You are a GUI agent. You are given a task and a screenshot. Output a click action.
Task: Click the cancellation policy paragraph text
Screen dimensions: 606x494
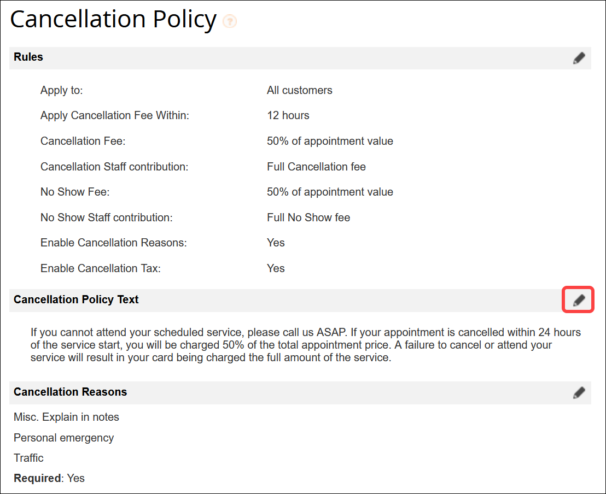point(305,345)
